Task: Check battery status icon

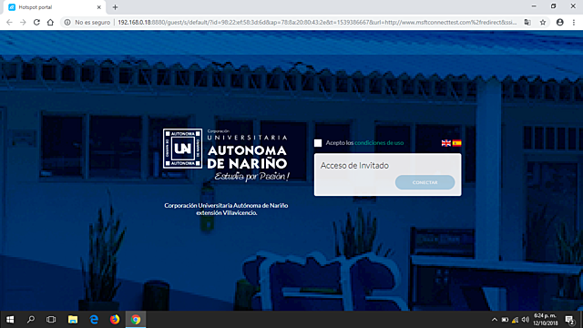Action: coord(505,320)
